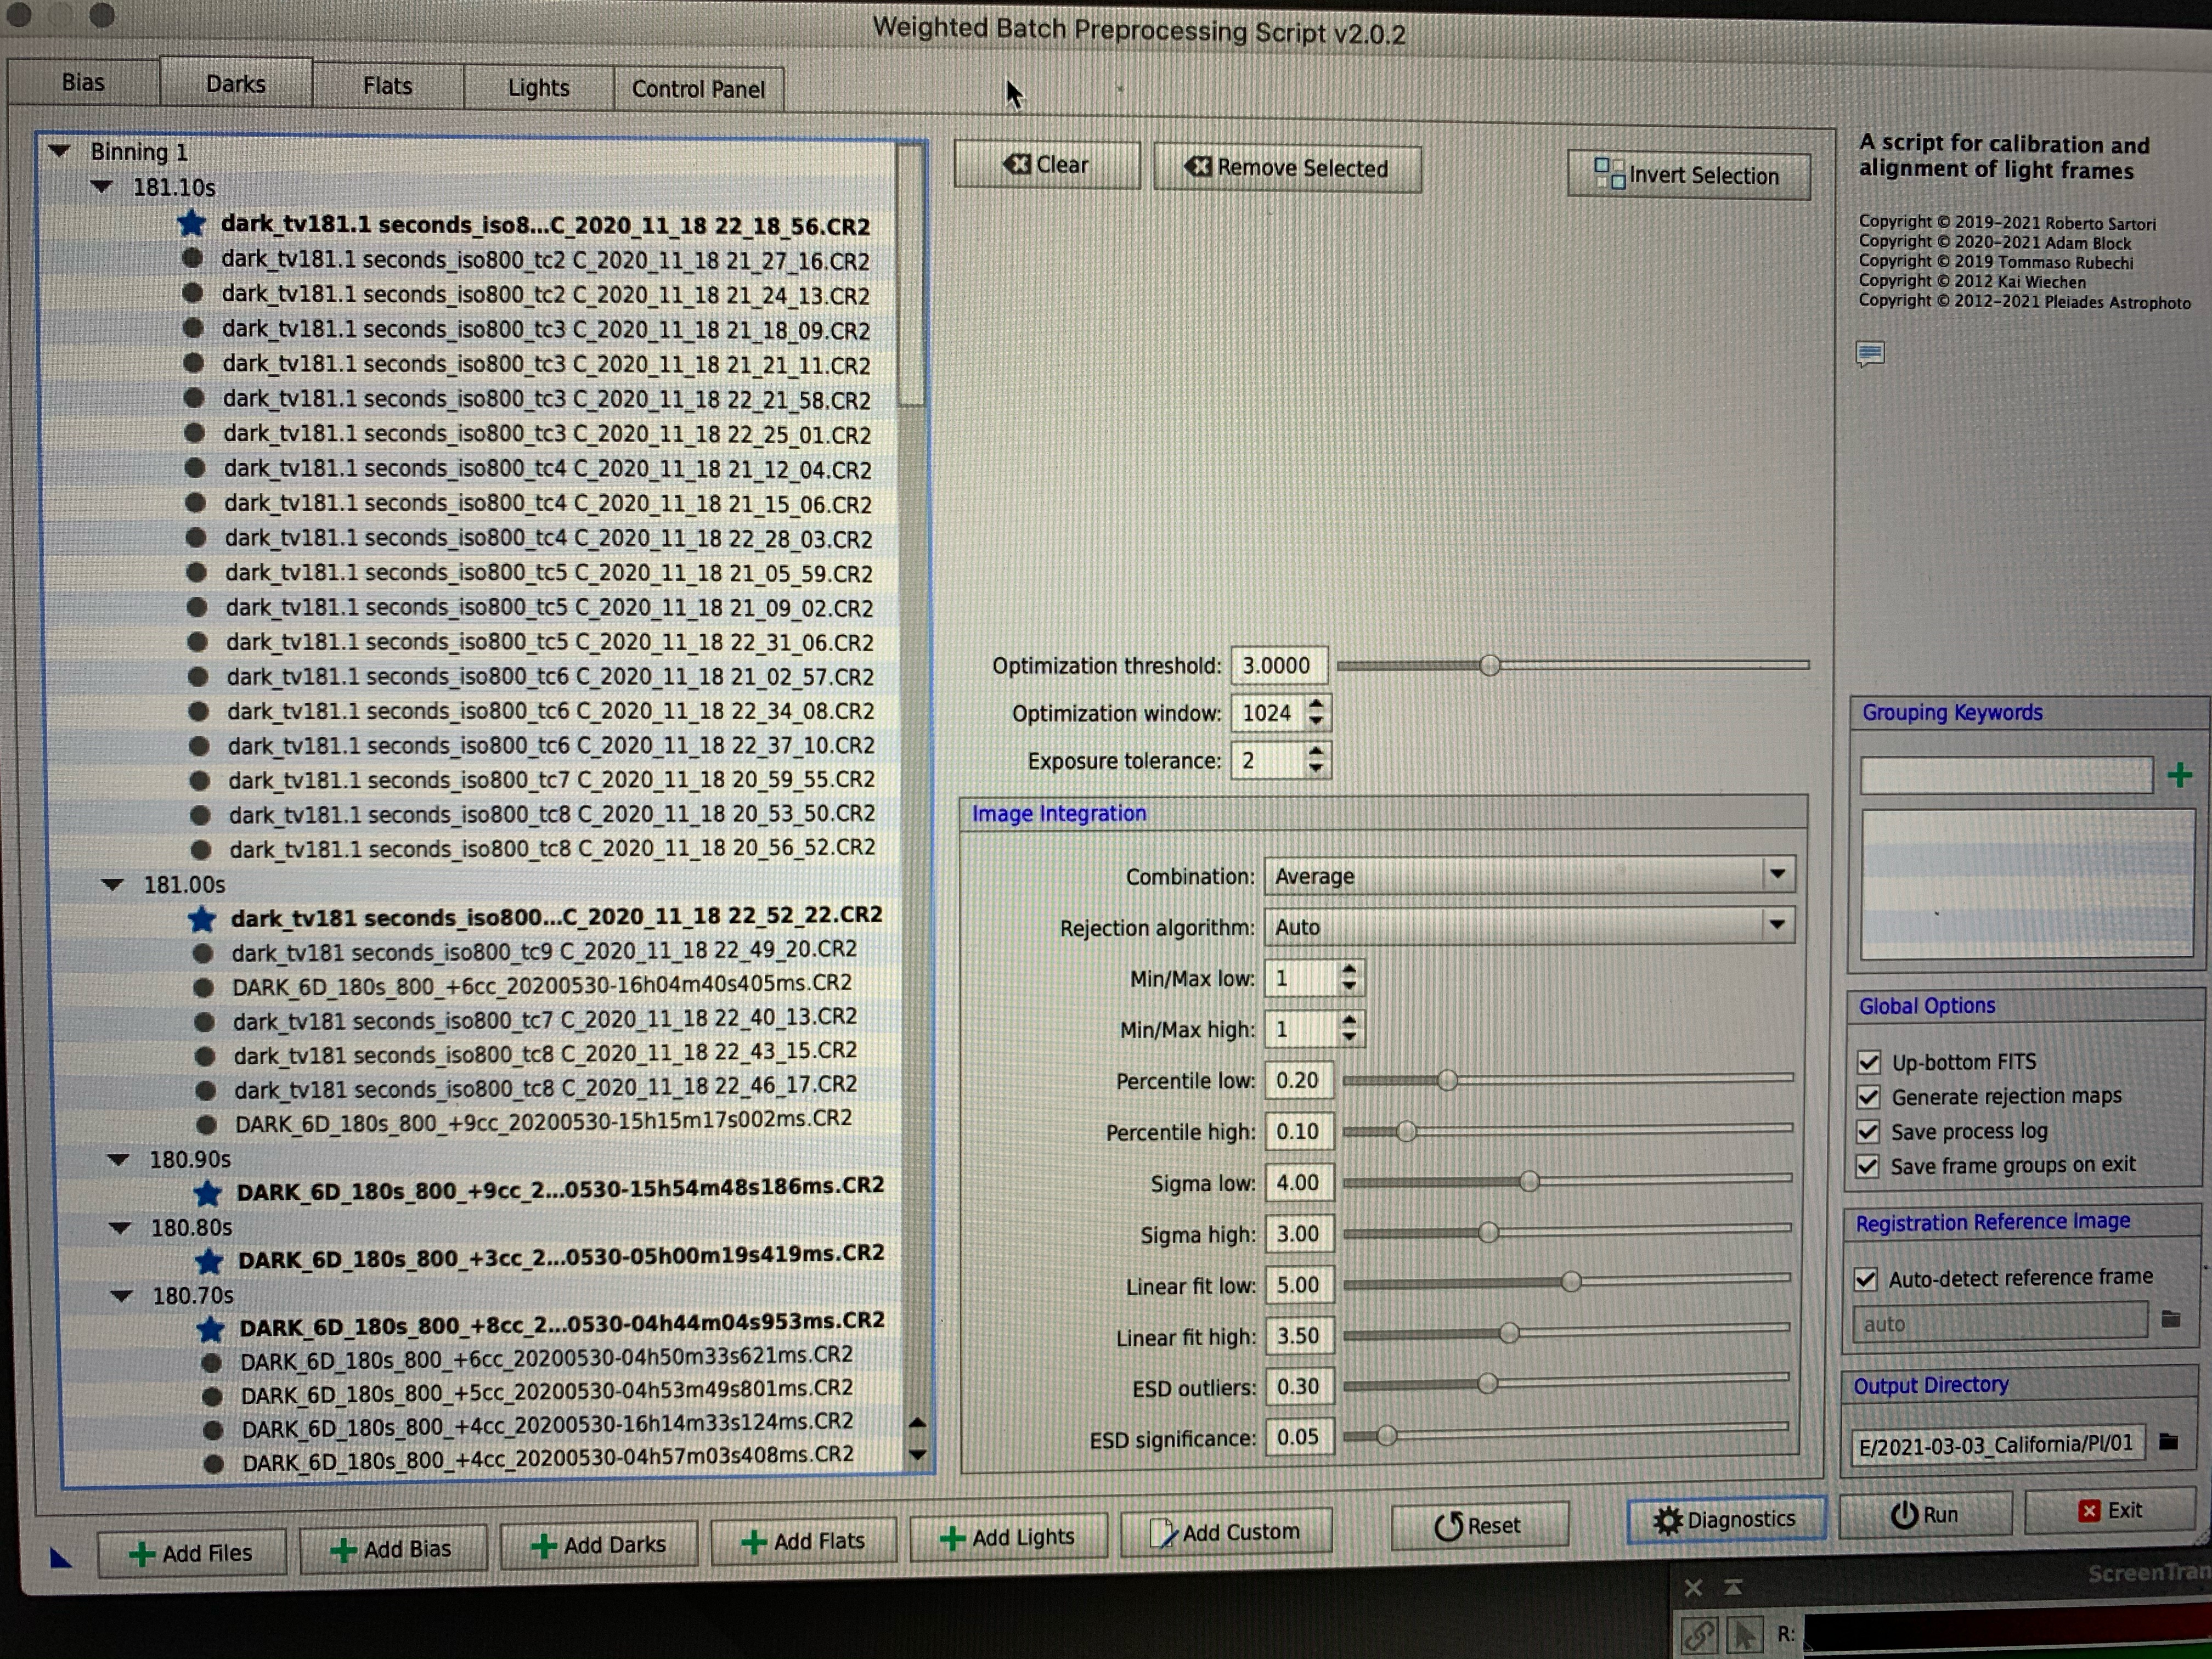This screenshot has width=2212, height=1659.
Task: Click the speech bubble help icon
Action: (x=1870, y=353)
